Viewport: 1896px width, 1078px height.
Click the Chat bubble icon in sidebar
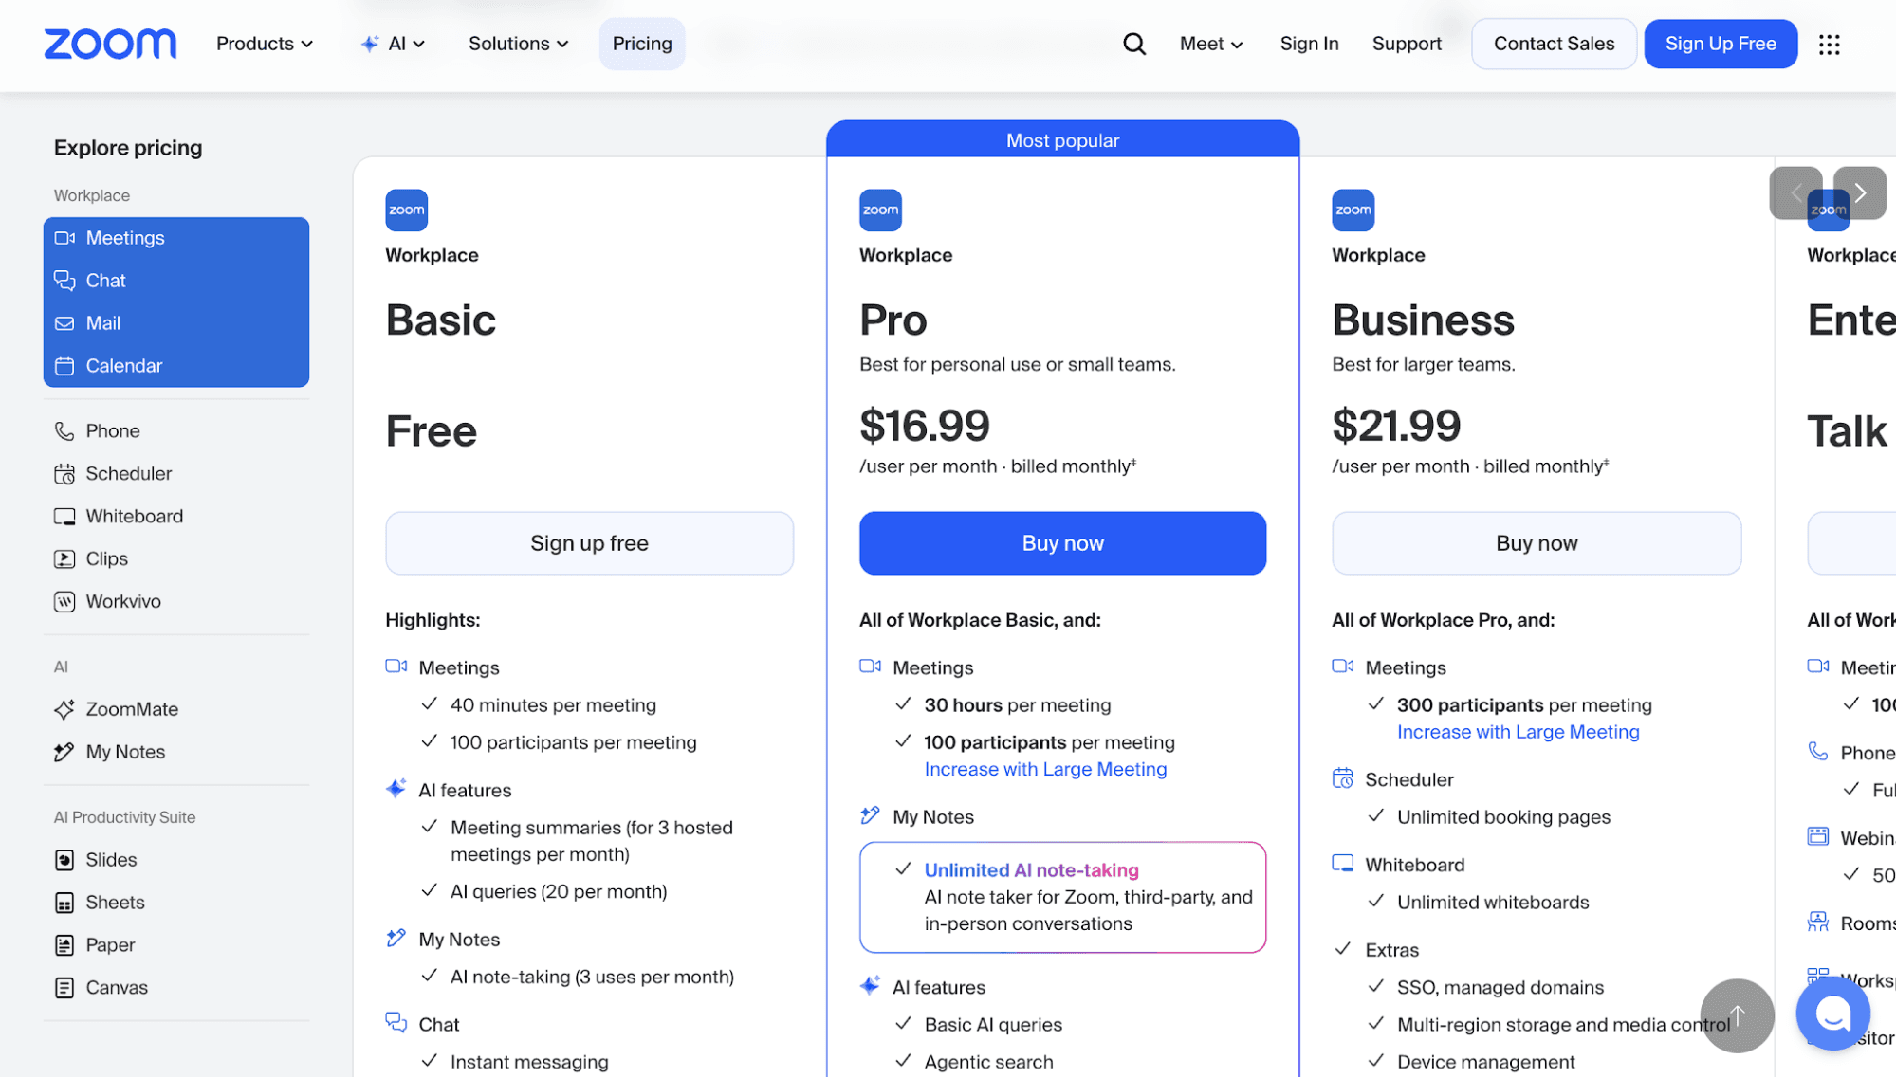[x=64, y=281]
